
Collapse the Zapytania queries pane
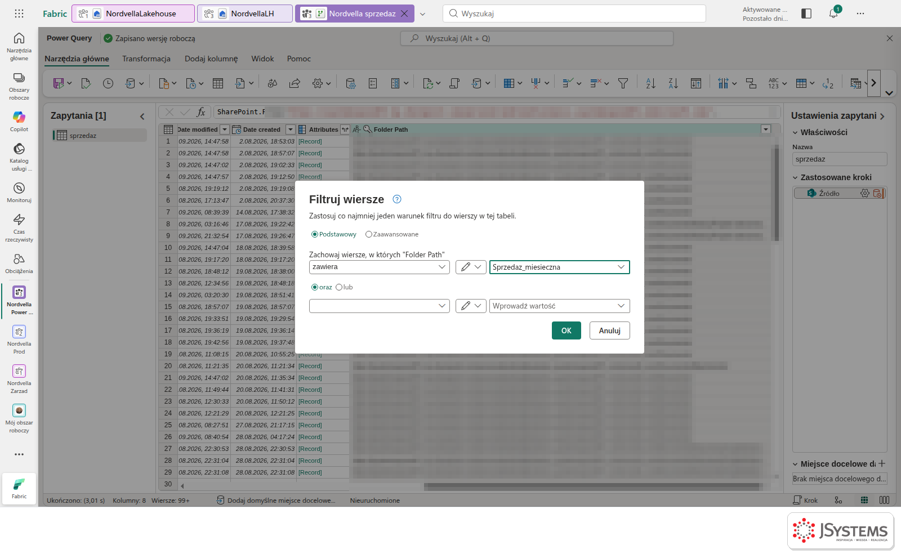click(142, 116)
